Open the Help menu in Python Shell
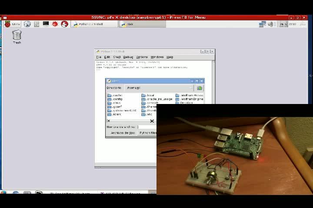 click(x=170, y=57)
